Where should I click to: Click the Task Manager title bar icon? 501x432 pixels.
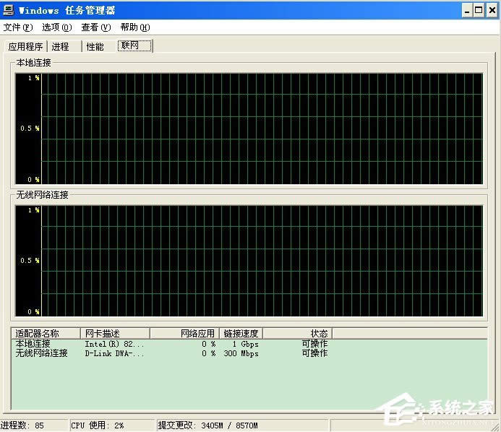[8, 10]
